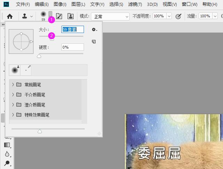This screenshot has height=169, width=223.
Task: Click the brush size field 59 像素
Action: click(72, 29)
